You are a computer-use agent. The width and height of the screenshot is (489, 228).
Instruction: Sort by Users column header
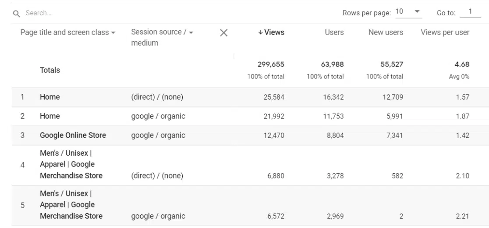point(334,33)
